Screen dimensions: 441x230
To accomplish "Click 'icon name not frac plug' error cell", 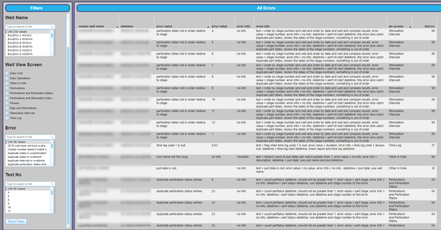I will [172, 157].
